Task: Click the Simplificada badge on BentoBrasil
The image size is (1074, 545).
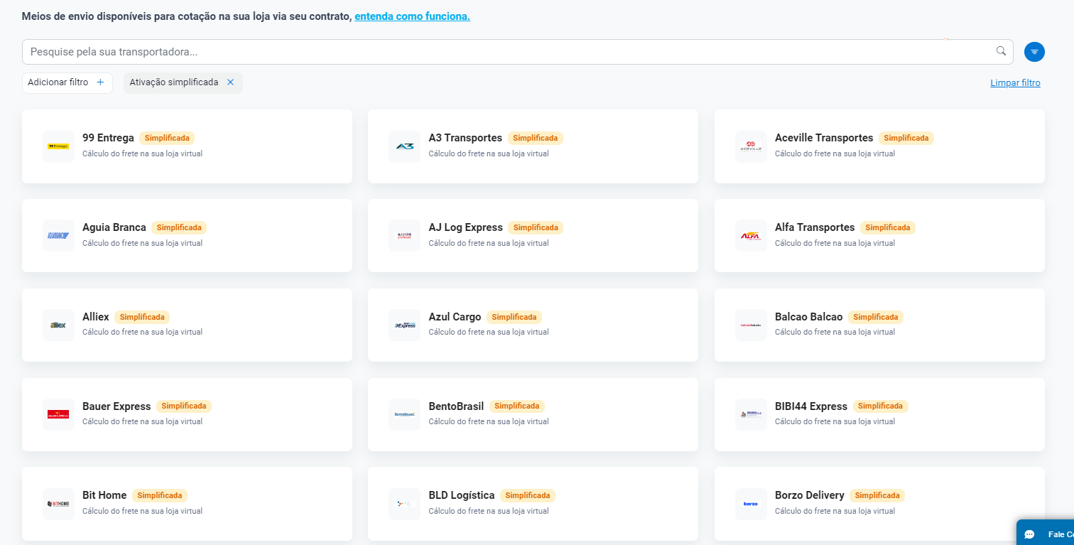Action: click(516, 406)
